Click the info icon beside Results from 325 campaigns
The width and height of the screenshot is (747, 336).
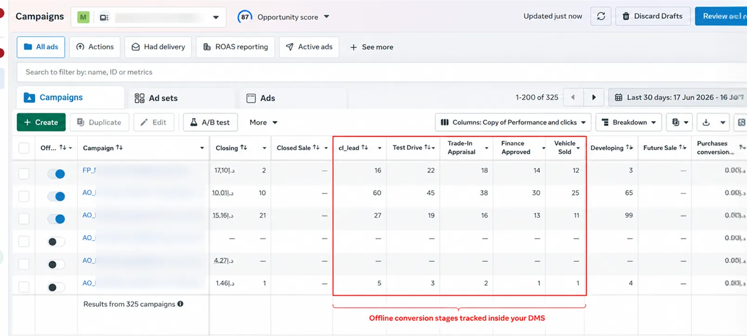[x=180, y=304]
